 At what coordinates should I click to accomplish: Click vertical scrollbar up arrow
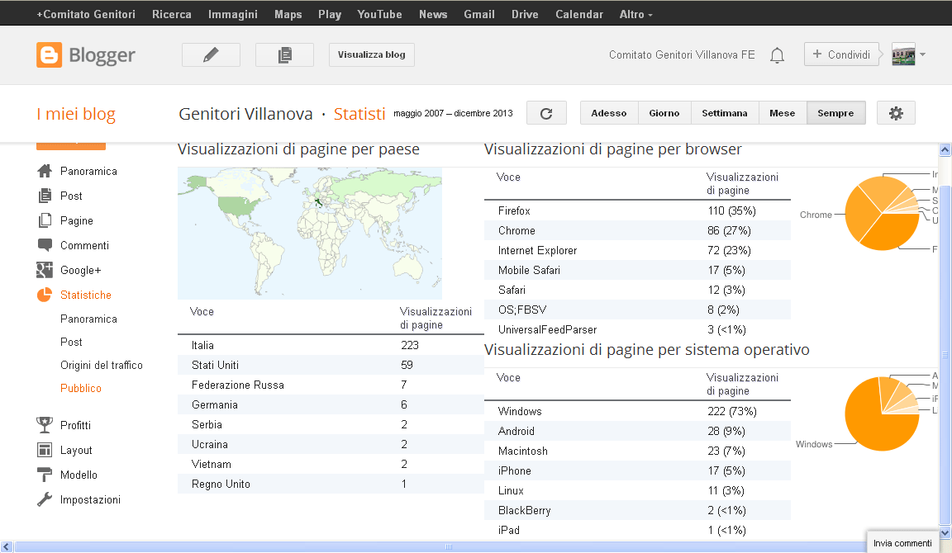(945, 149)
